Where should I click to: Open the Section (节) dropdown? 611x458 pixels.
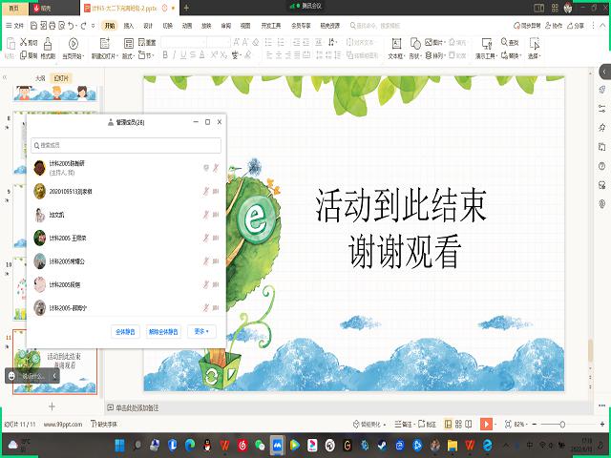(x=146, y=55)
